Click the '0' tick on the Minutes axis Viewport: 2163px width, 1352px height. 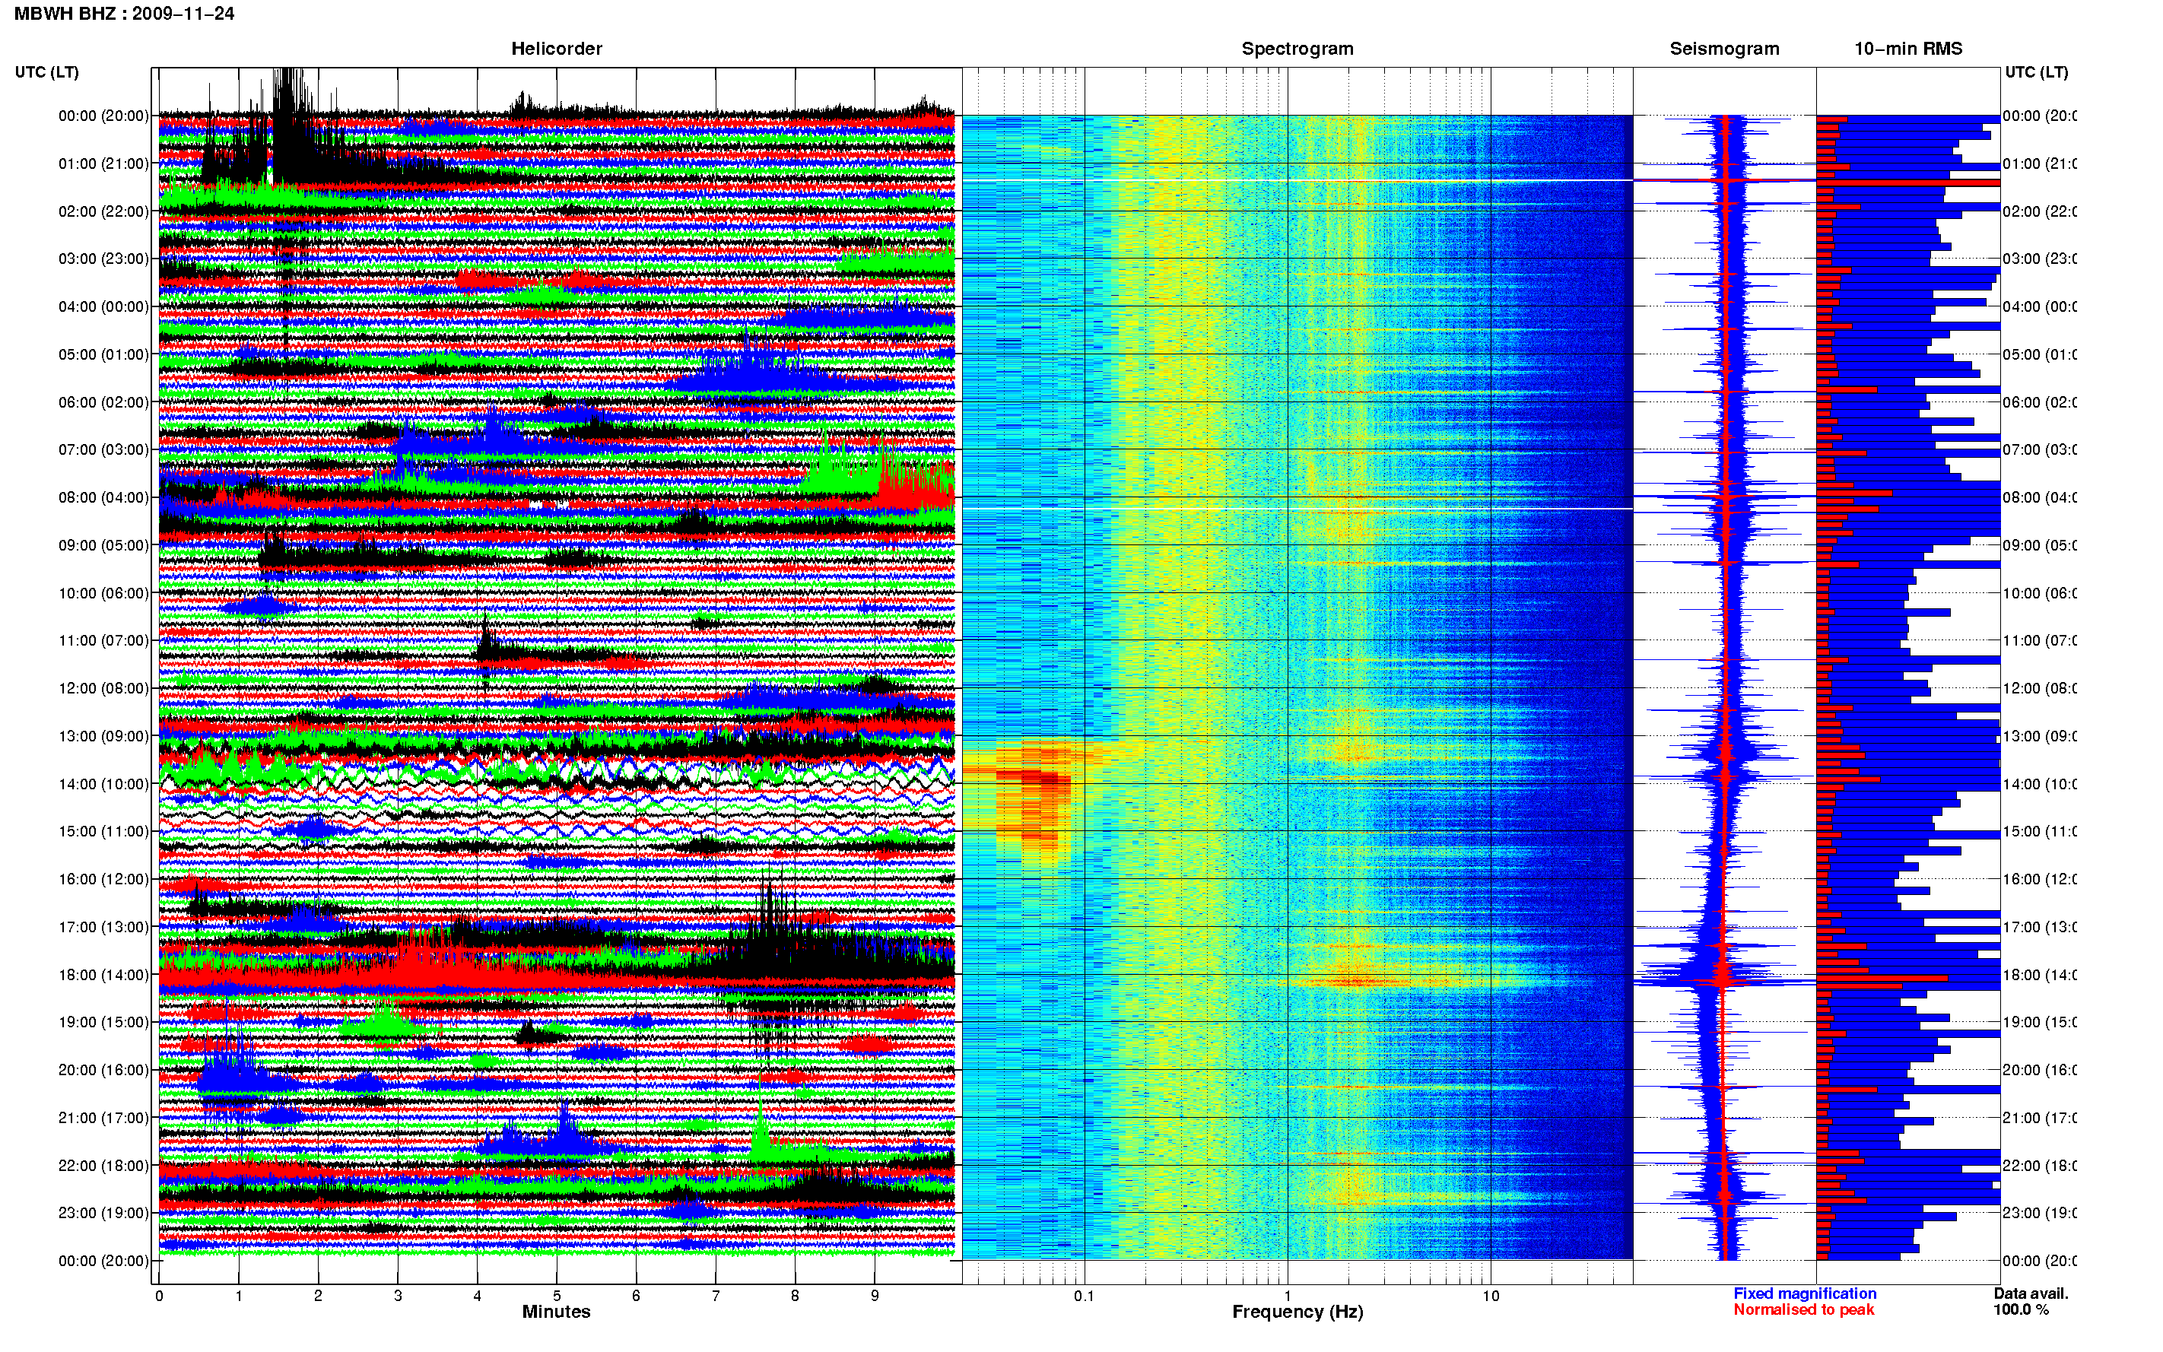tap(159, 1296)
